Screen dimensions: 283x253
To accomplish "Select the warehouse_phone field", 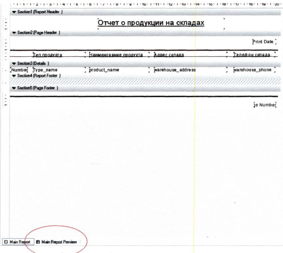I will 255,70.
